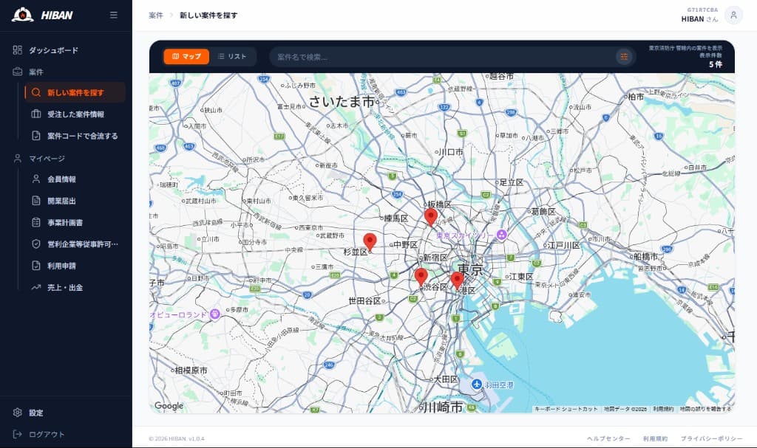
Task: Click the 案件 breadcrumb link
Action: (x=155, y=15)
